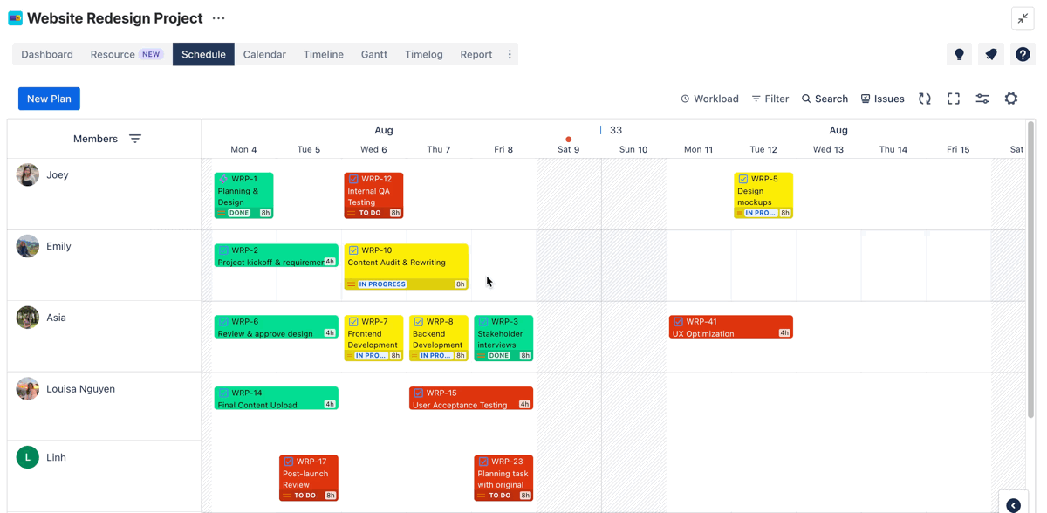Image resolution: width=1047 pixels, height=513 pixels.
Task: Open the overflow menu after Report tab
Action: tap(510, 54)
